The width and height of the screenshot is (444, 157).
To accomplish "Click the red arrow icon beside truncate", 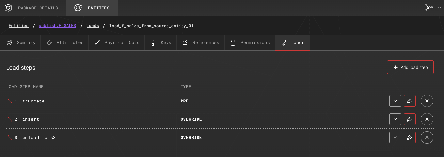I will coord(10,101).
